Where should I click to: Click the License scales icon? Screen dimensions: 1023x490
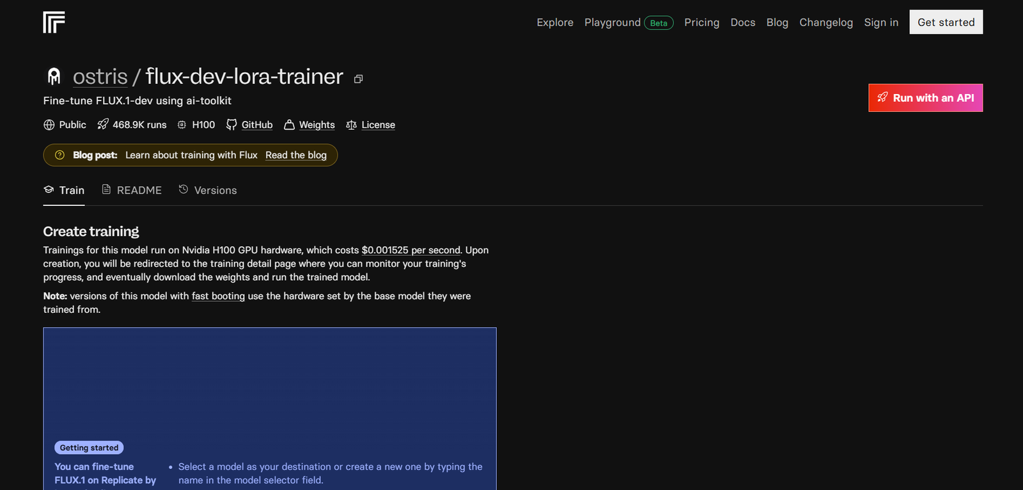tap(351, 125)
